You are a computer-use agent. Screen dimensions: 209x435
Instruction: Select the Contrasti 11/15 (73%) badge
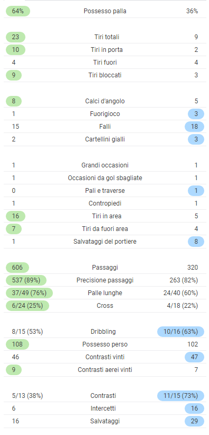180,396
